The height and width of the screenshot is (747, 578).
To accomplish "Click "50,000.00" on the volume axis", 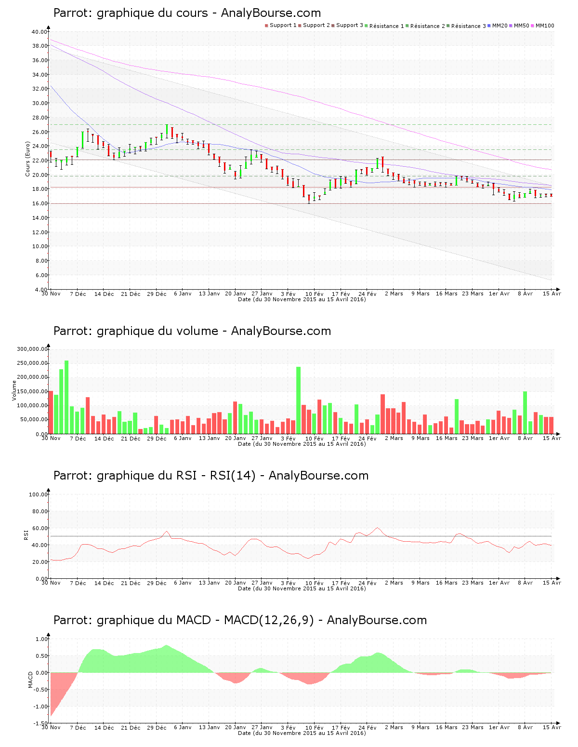I will (34, 420).
